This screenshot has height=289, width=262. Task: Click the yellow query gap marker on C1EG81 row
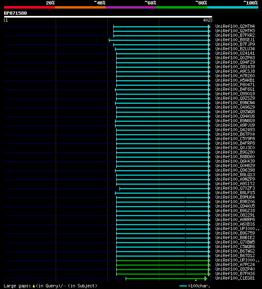coord(196,280)
